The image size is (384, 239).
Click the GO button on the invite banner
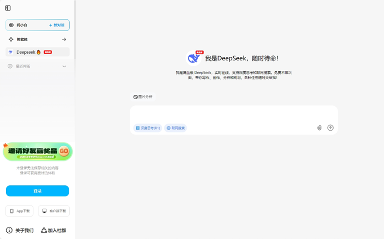(x=64, y=151)
